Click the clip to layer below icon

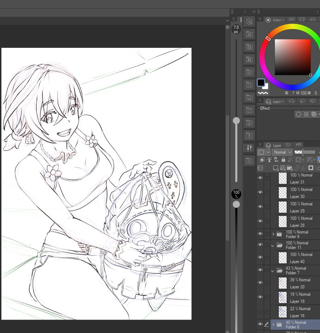pyautogui.click(x=262, y=160)
